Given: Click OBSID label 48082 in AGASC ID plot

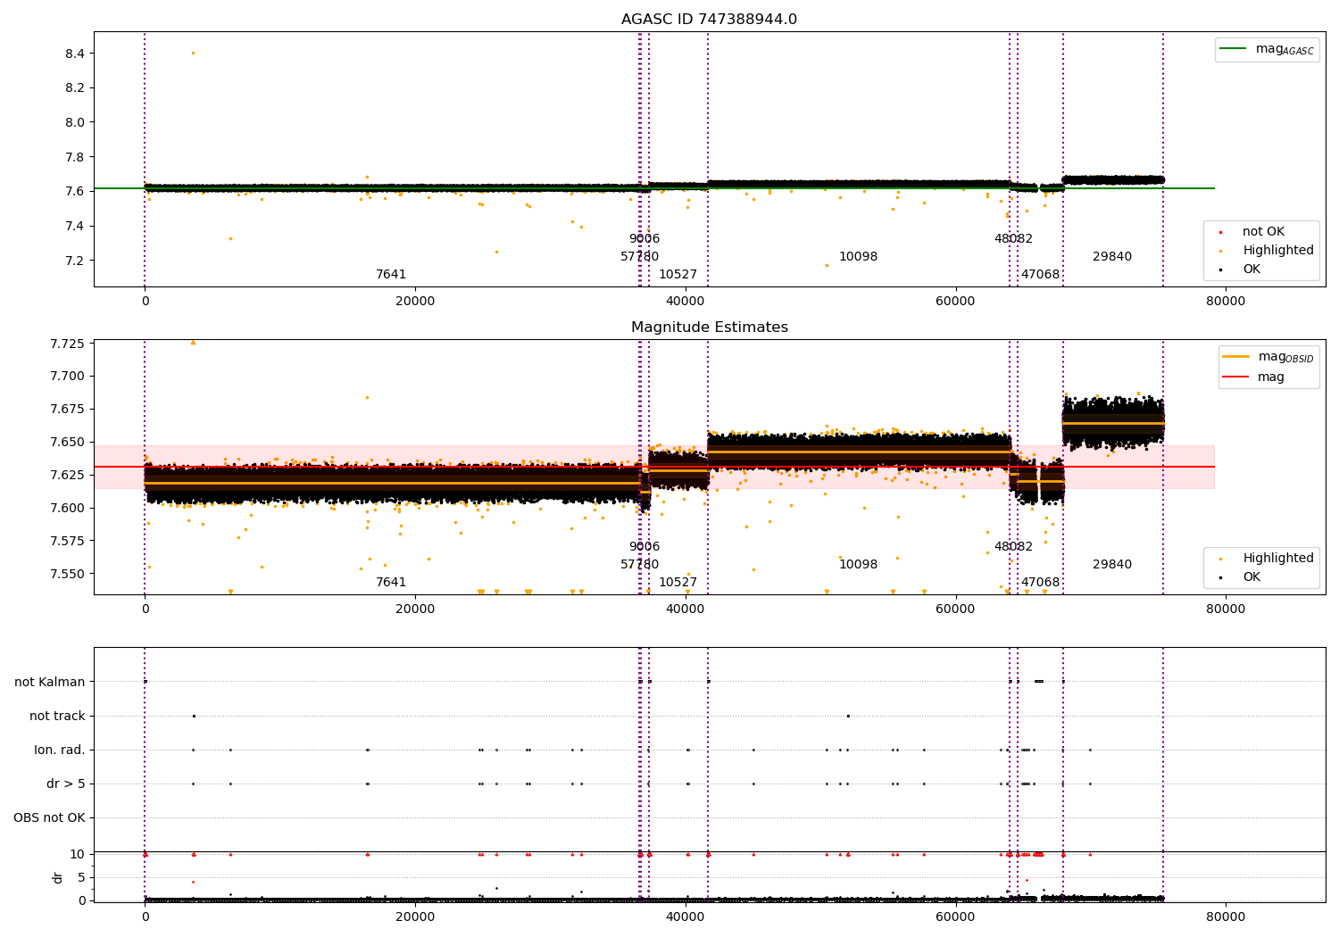Looking at the screenshot, I should pyautogui.click(x=1014, y=239).
